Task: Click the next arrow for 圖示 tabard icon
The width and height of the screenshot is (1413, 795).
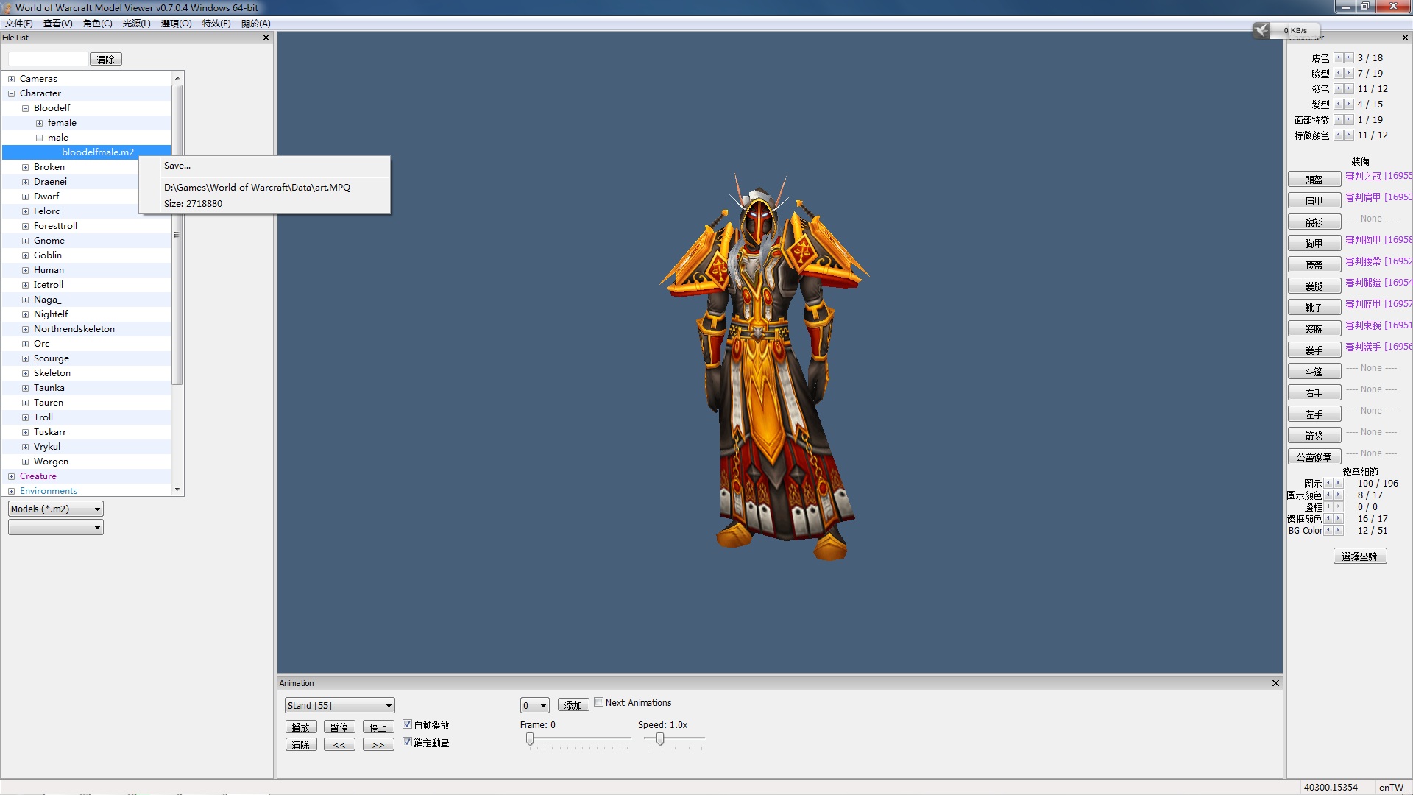Action: click(x=1338, y=484)
